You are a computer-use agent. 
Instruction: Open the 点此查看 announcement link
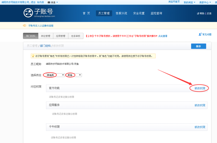pyautogui.click(x=163, y=36)
